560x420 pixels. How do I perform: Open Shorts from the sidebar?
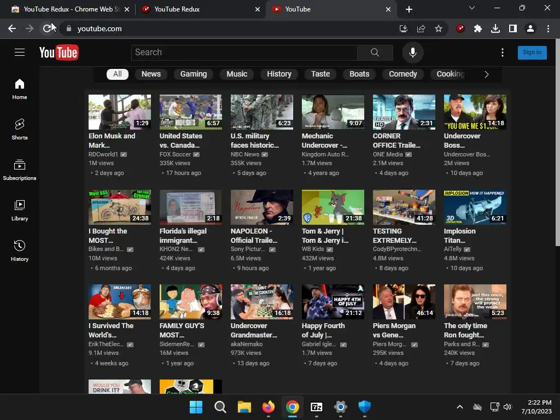(x=20, y=129)
